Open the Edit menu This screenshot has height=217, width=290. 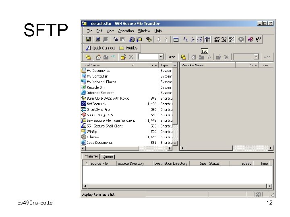pyautogui.click(x=99, y=31)
